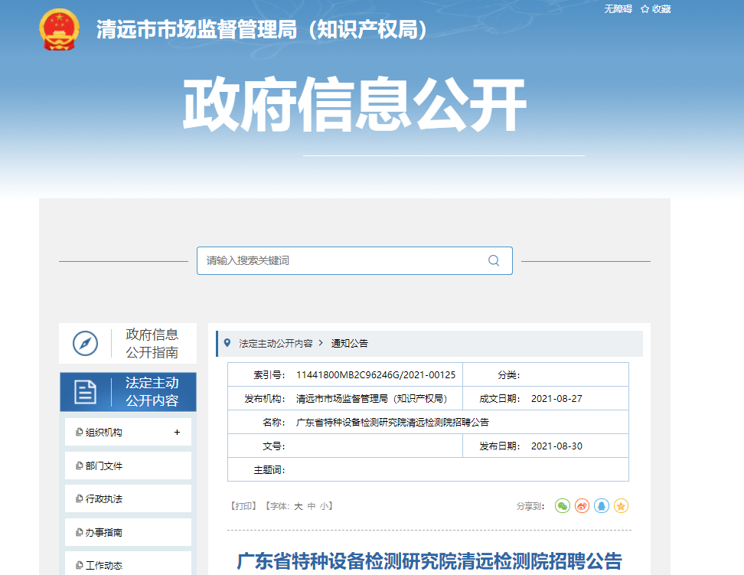
Task: Open 办事指南 sidebar item
Action: pyautogui.click(x=128, y=532)
